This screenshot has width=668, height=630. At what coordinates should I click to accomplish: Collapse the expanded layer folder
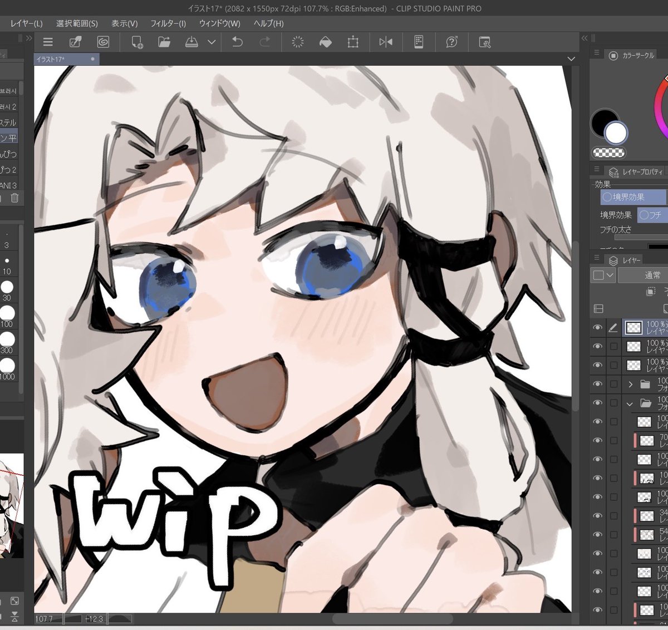tap(631, 403)
